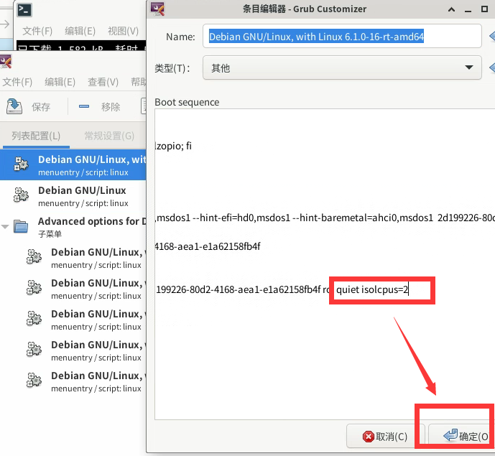The height and width of the screenshot is (456, 495).
Task: Click the Save (保存) icon in the Grub Customizer toolbar
Action: point(14,106)
